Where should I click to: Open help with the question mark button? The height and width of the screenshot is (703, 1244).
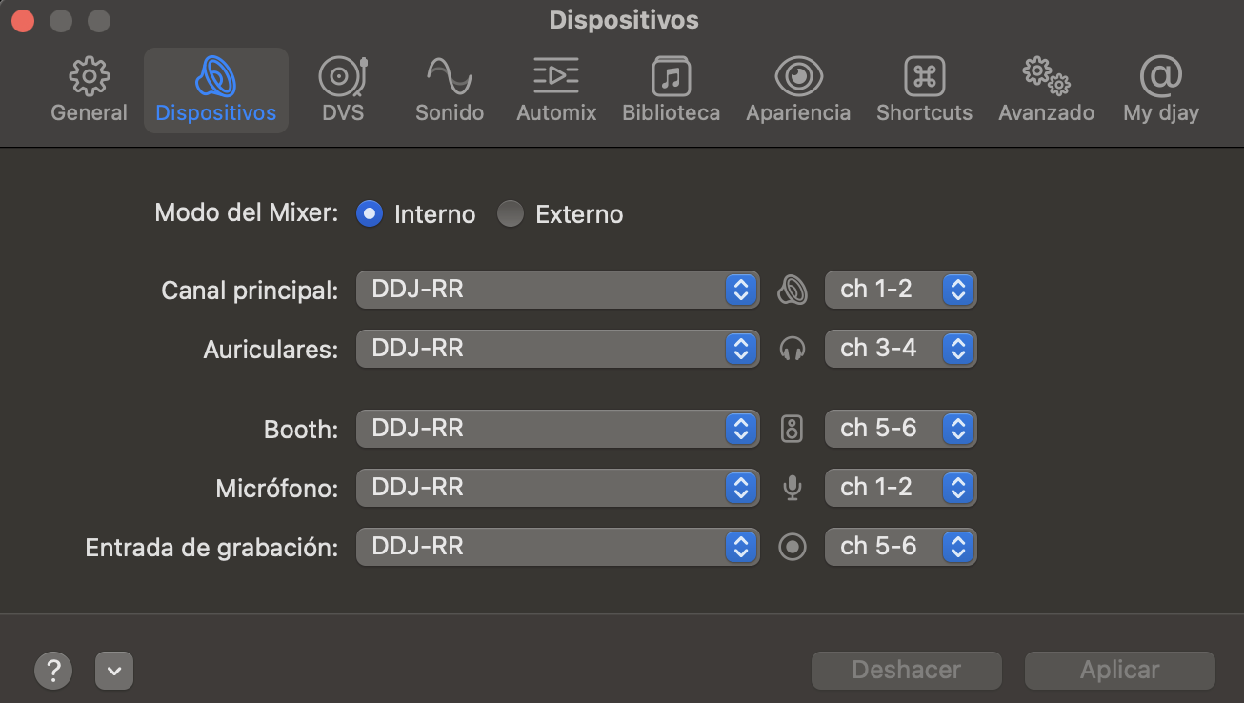pyautogui.click(x=53, y=670)
